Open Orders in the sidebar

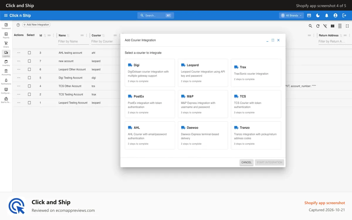(x=6, y=45)
